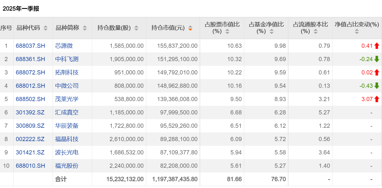Click red up arrow in 茂莱光学 row

coord(377,99)
